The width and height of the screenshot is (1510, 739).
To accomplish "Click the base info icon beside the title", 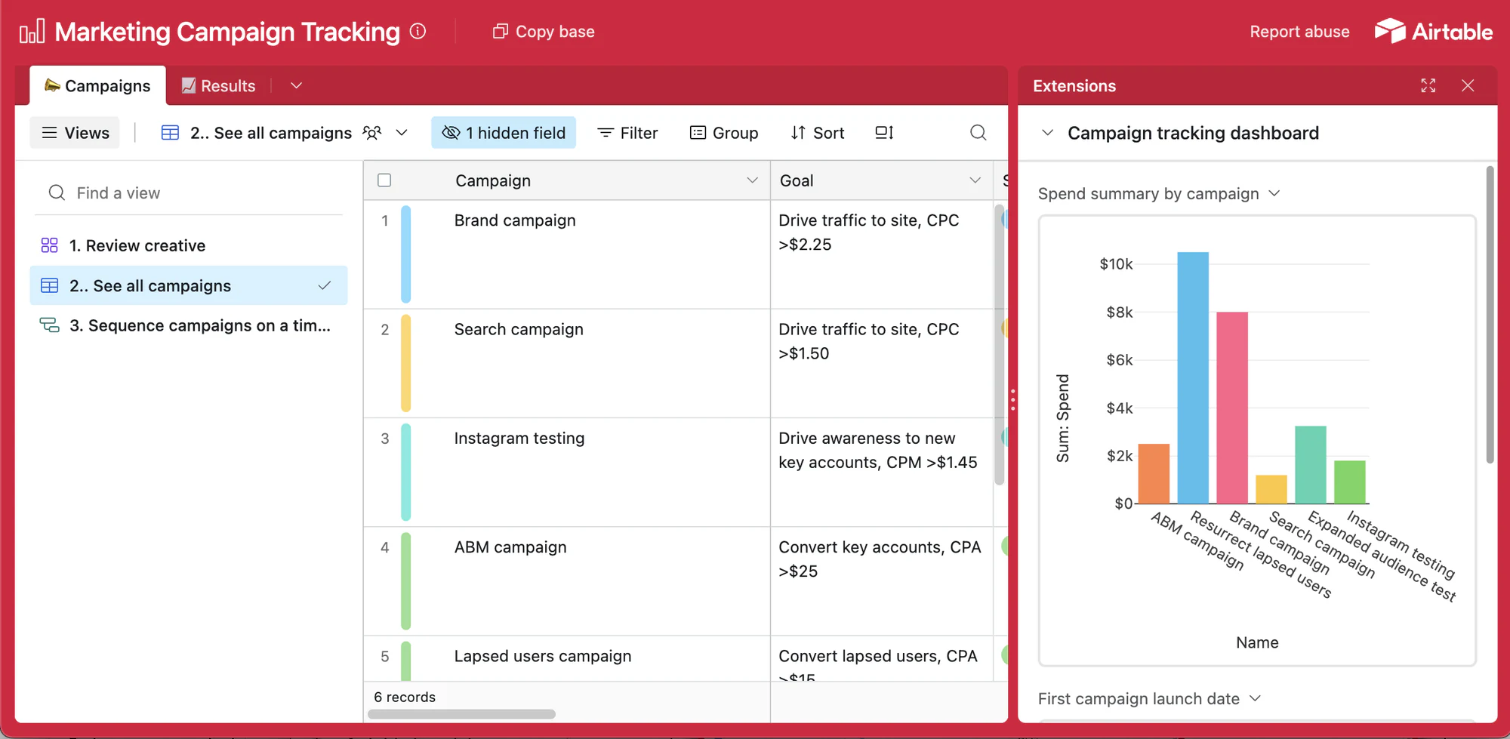I will click(x=418, y=31).
